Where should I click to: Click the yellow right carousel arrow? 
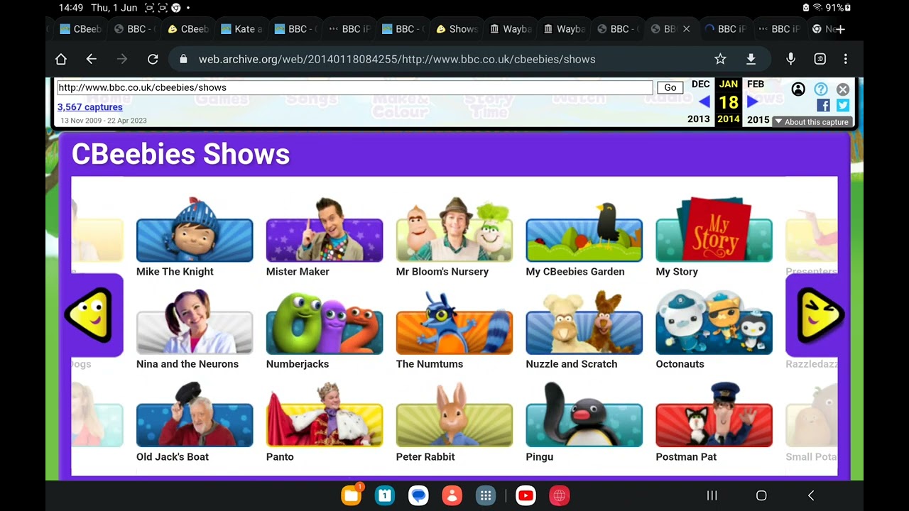pyautogui.click(x=820, y=314)
